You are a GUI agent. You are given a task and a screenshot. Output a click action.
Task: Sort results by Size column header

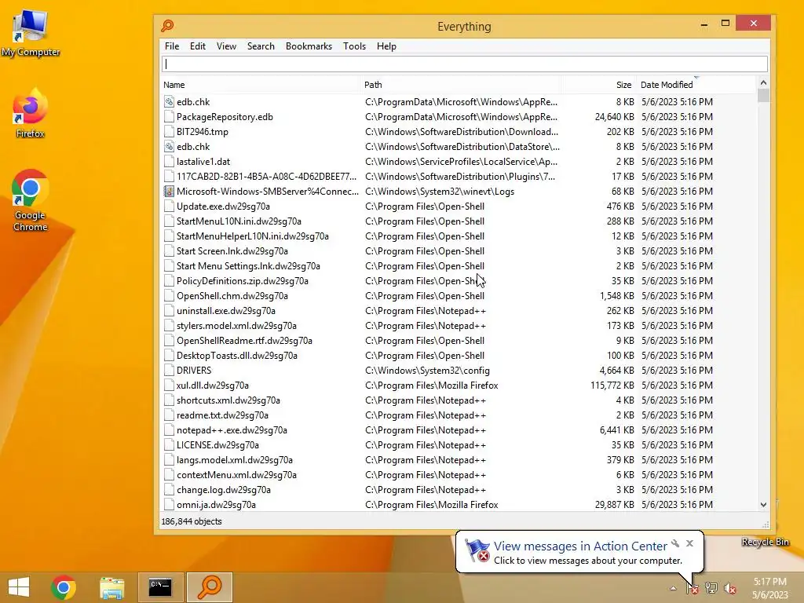598,85
